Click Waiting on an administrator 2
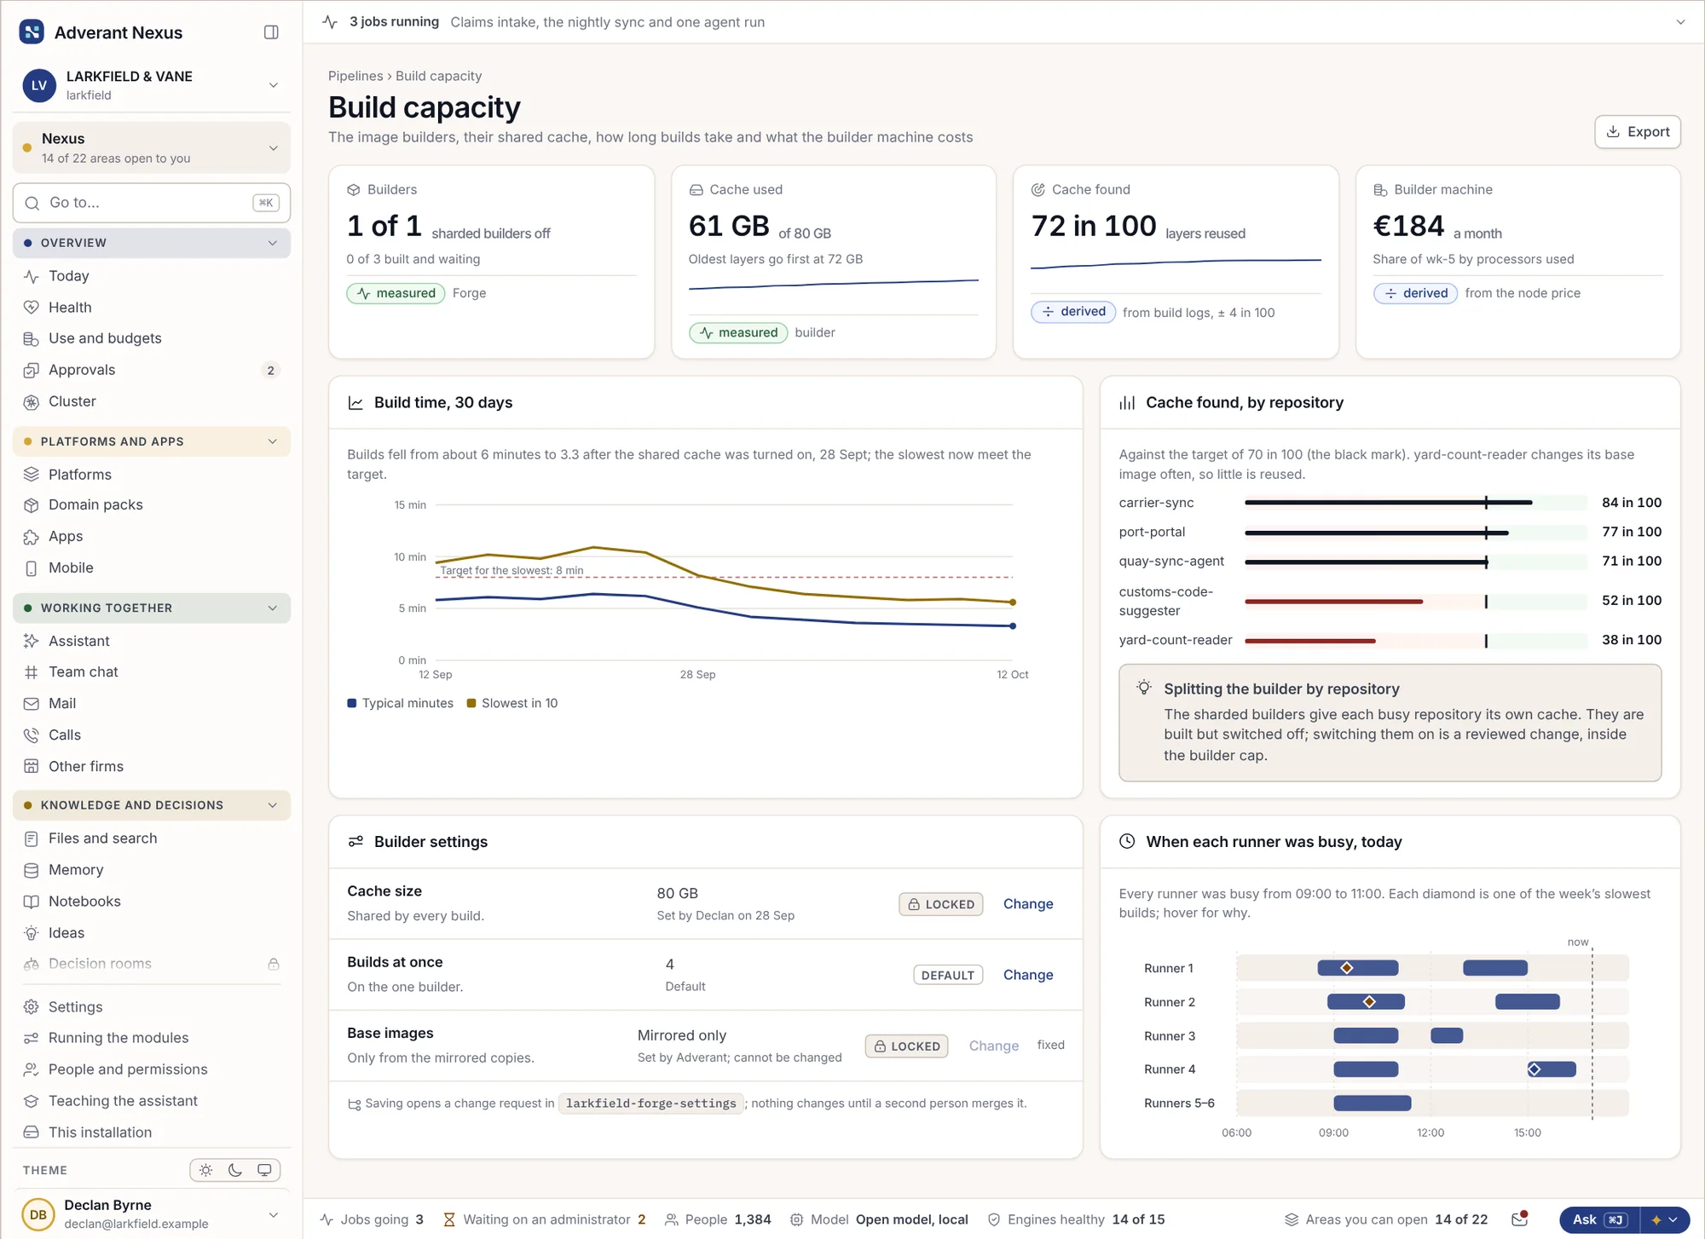1705x1239 pixels. 545,1220
